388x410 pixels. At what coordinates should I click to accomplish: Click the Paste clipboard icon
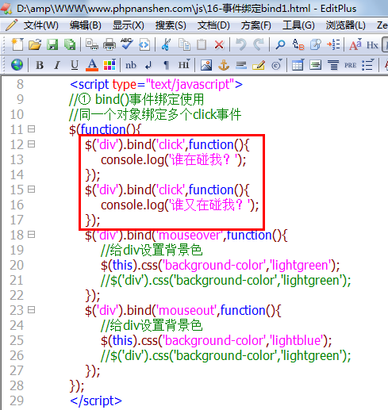tap(202, 44)
